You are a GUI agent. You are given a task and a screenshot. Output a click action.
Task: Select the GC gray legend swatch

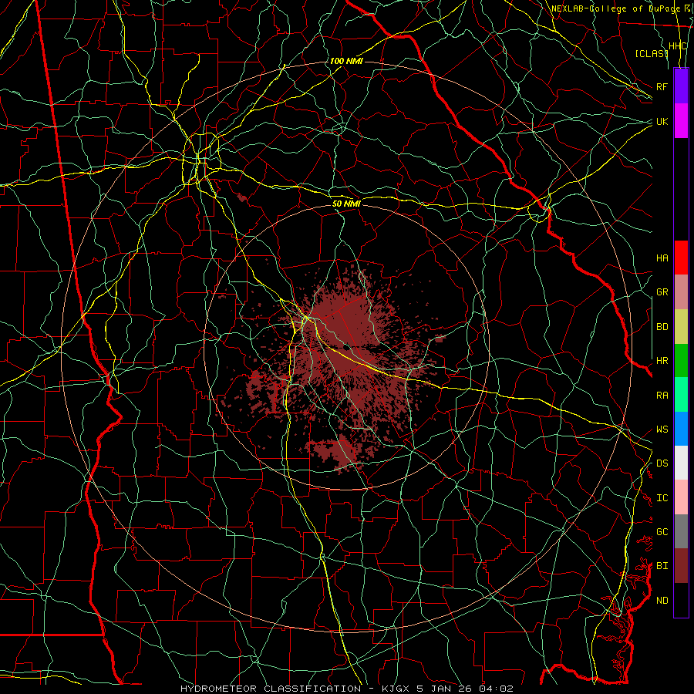click(681, 531)
